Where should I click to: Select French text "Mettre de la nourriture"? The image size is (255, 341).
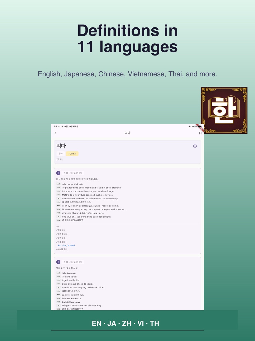click(88, 195)
